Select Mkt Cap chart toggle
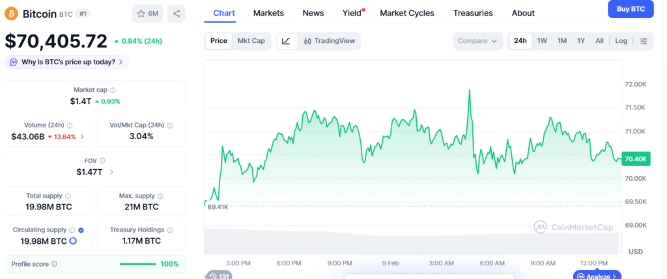The height and width of the screenshot is (279, 667). pos(251,41)
